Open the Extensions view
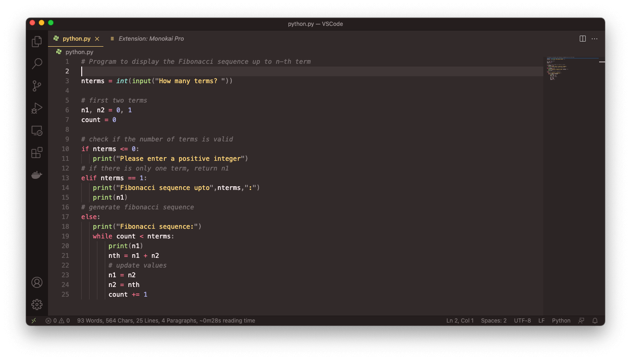 (36, 153)
